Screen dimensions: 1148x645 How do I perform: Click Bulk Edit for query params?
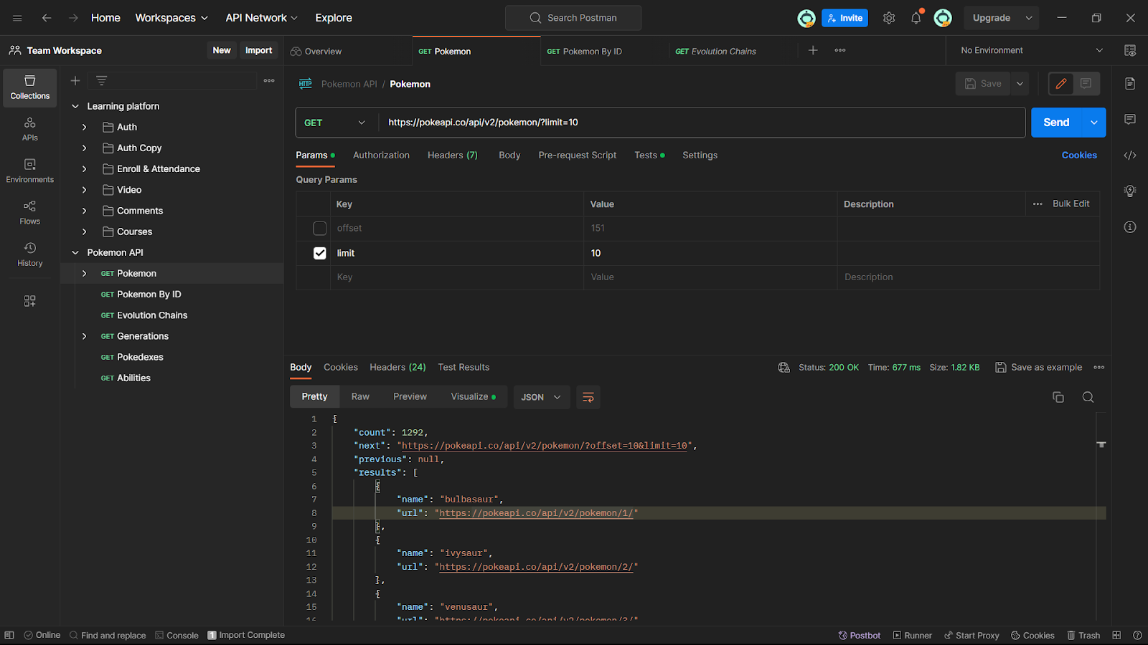pos(1071,204)
